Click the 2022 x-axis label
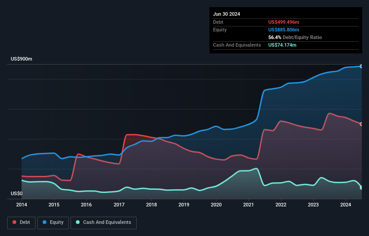369x236 pixels. point(281,205)
